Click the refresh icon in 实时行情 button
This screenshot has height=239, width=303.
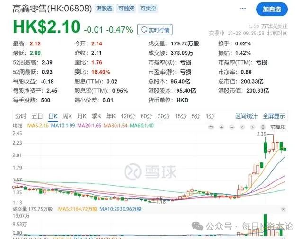point(144,29)
